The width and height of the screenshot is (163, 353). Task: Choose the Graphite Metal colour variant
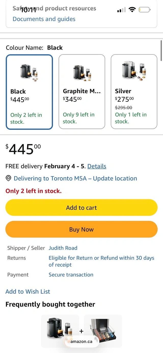(x=82, y=92)
